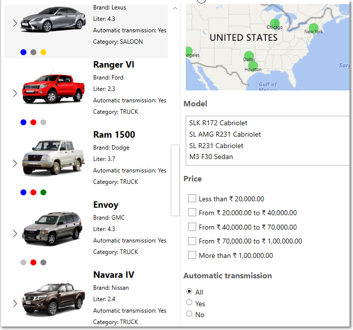
Task: Expand the Ranger VI row chevron
Action: coord(14,93)
